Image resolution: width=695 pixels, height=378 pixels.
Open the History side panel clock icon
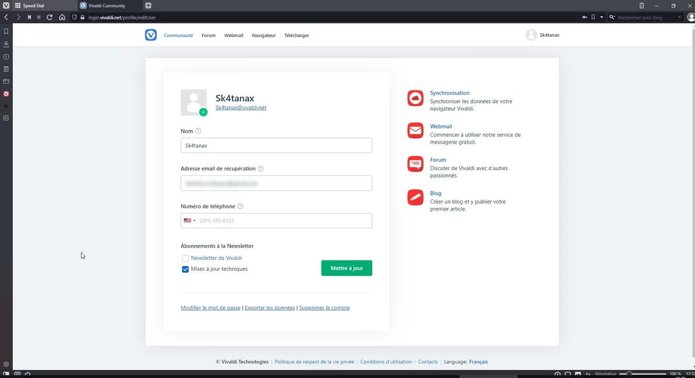pyautogui.click(x=6, y=57)
